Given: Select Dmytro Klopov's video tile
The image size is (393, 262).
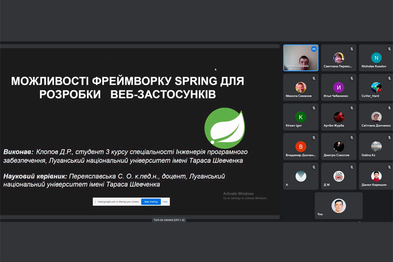Looking at the screenshot, I should coord(301,58).
